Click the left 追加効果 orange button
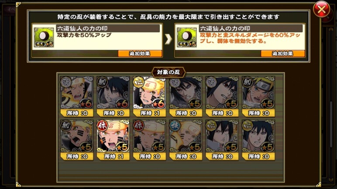 point(140,54)
